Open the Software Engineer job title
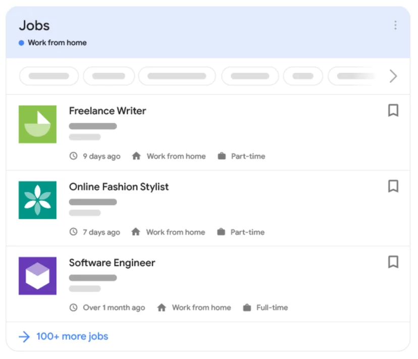418x359 pixels. [112, 263]
